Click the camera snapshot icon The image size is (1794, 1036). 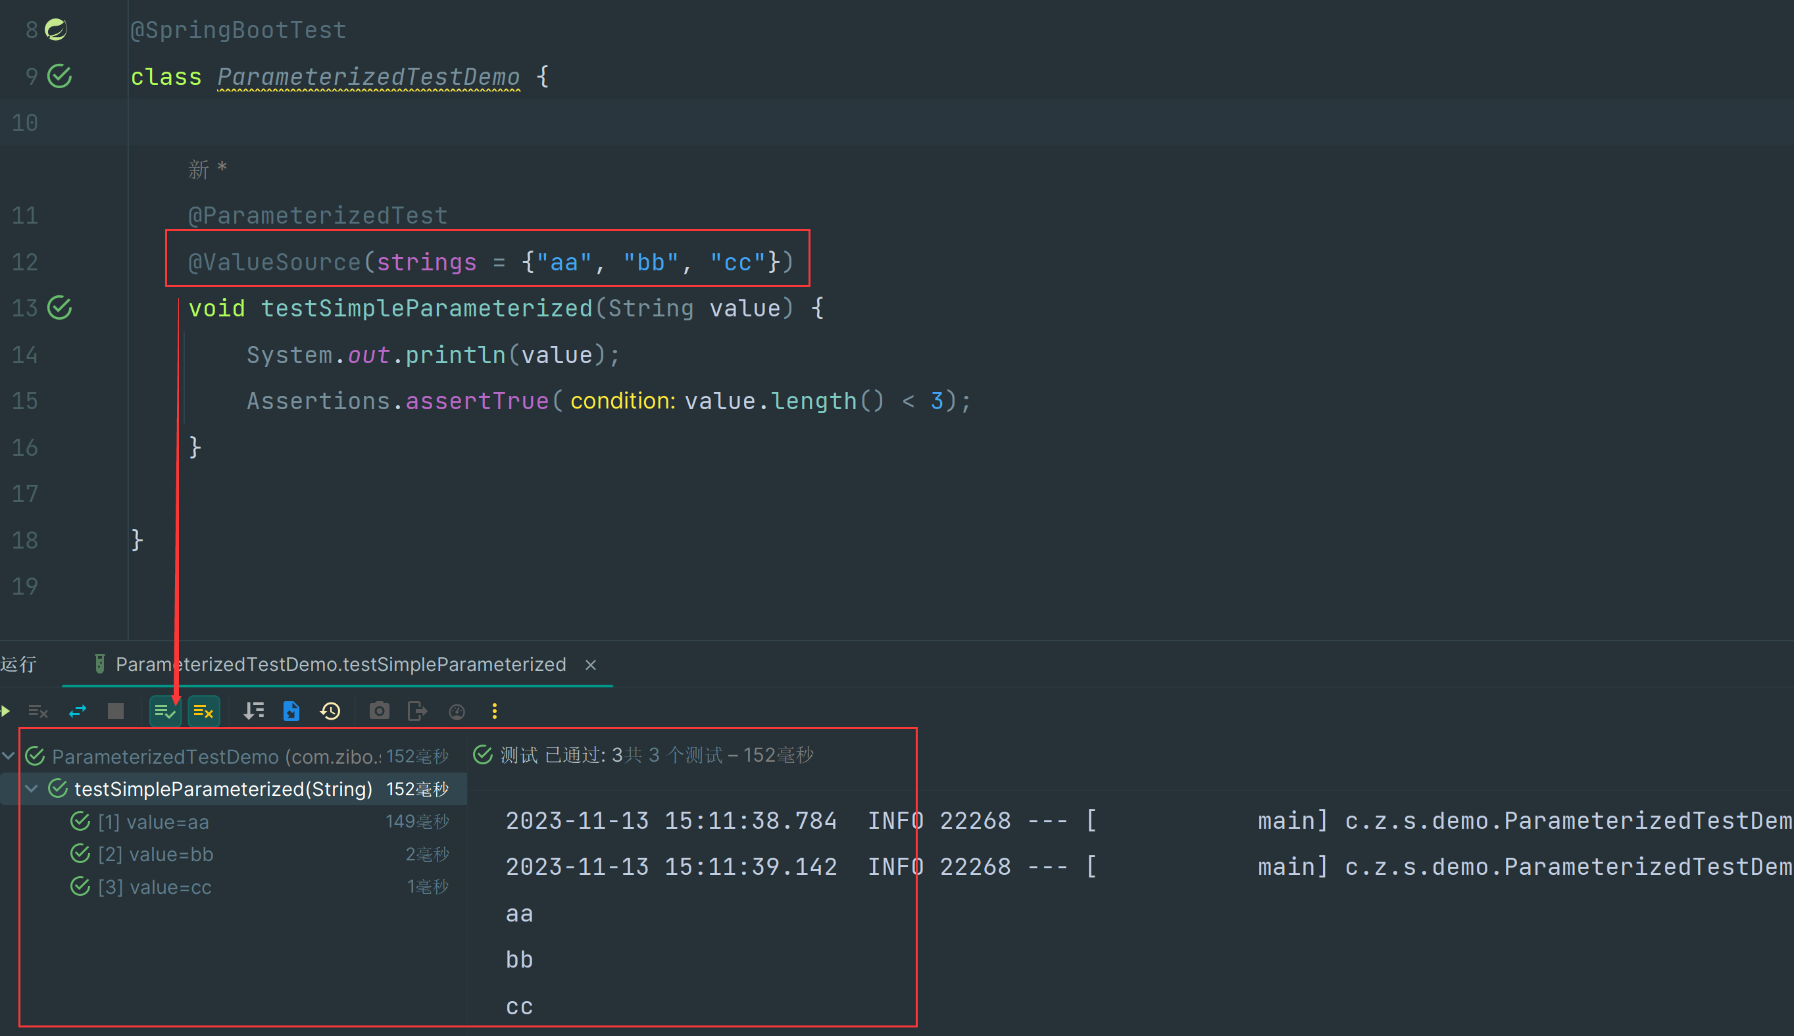pyautogui.click(x=380, y=711)
